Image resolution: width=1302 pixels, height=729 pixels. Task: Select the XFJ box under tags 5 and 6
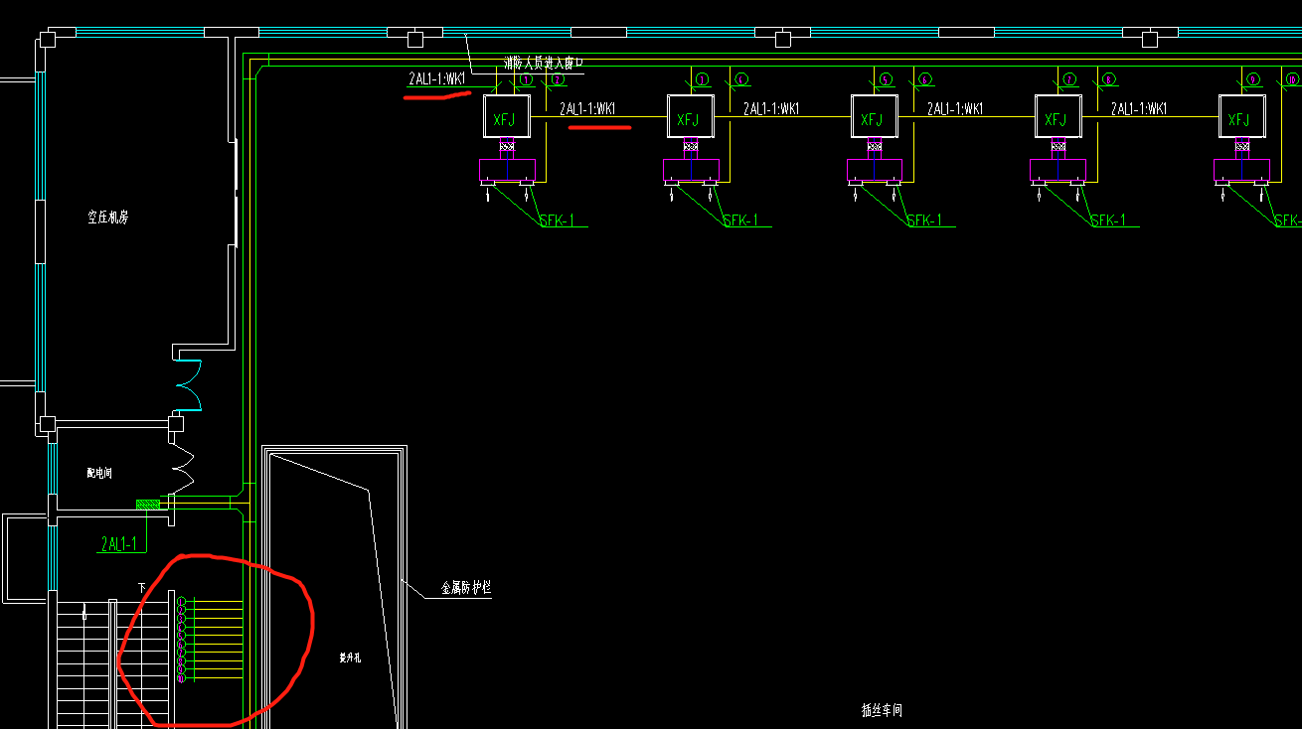click(874, 116)
